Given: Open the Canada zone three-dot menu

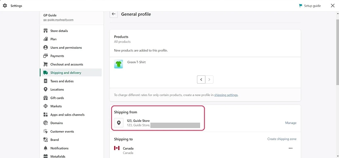Looking at the screenshot, I should (x=290, y=148).
